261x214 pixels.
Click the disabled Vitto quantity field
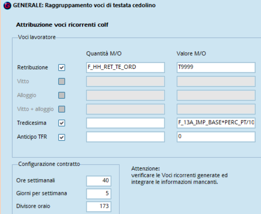pyautogui.click(x=125, y=81)
